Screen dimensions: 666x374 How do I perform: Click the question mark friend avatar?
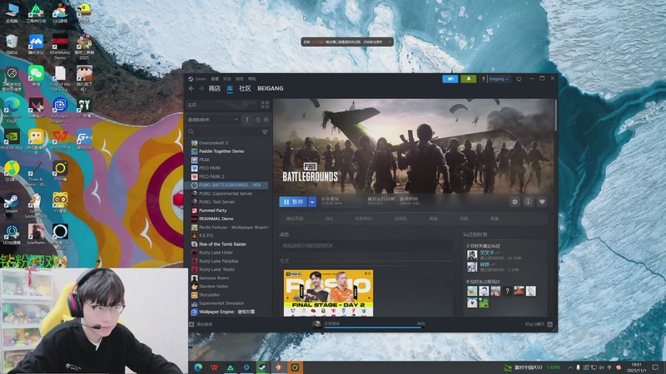[x=507, y=292]
